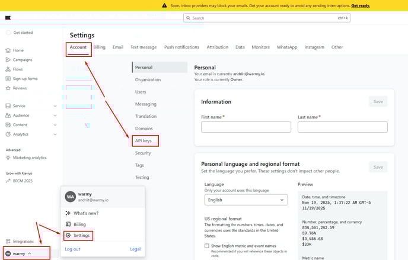Click the Settings gear icon in popup

coord(68,235)
